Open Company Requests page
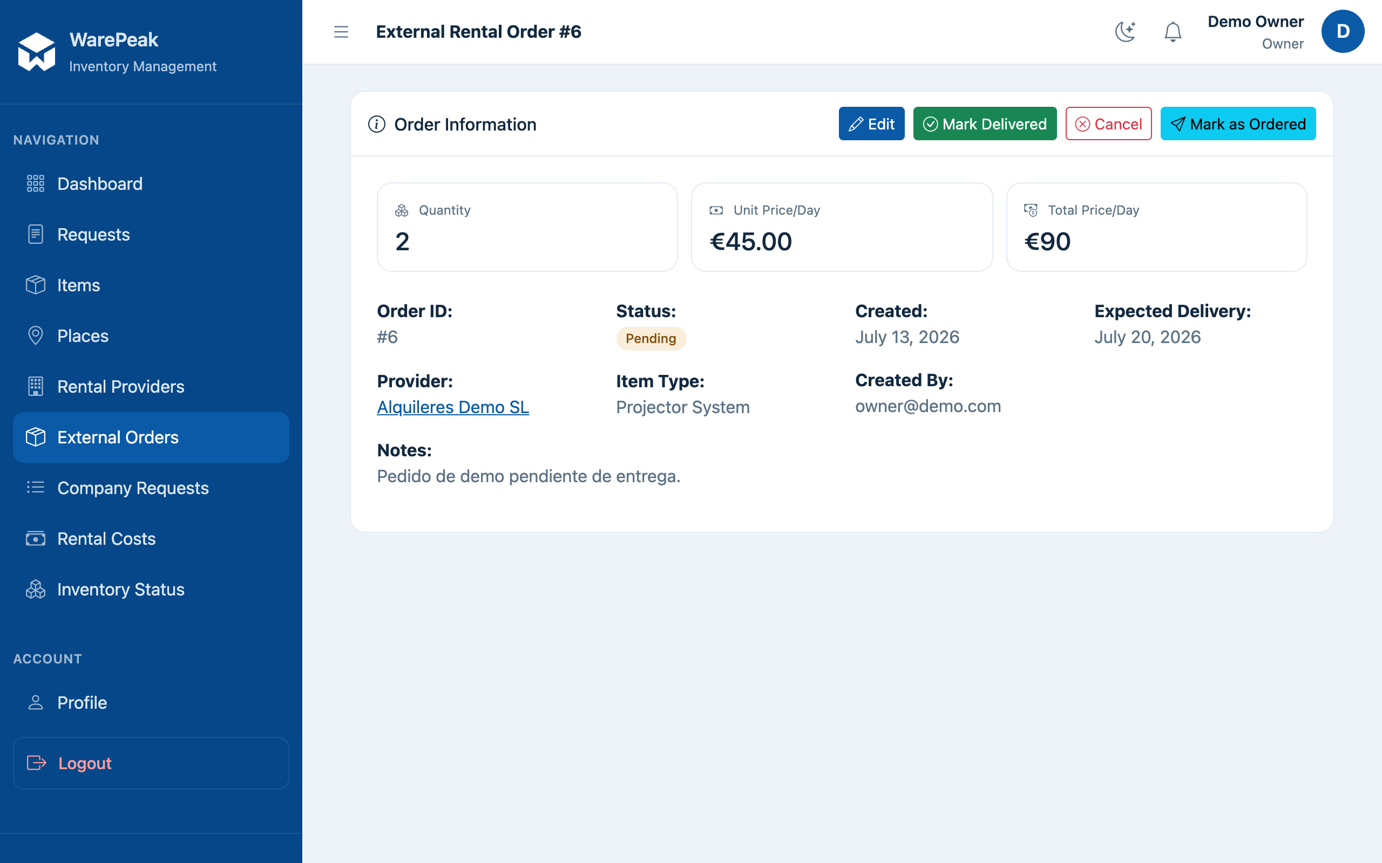 pos(151,488)
